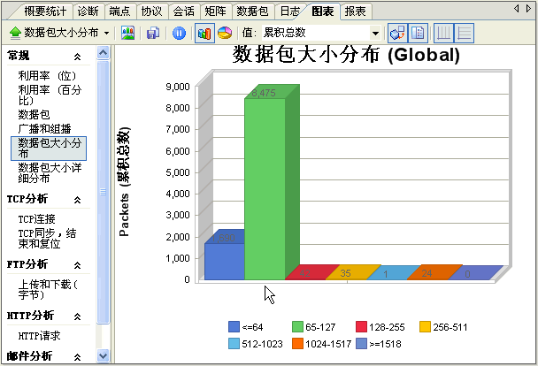Open the 数据包 tab
538x366 pixels.
tap(253, 11)
